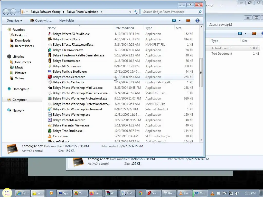Open view options arrow in comdlg32 window

tap(246, 33)
